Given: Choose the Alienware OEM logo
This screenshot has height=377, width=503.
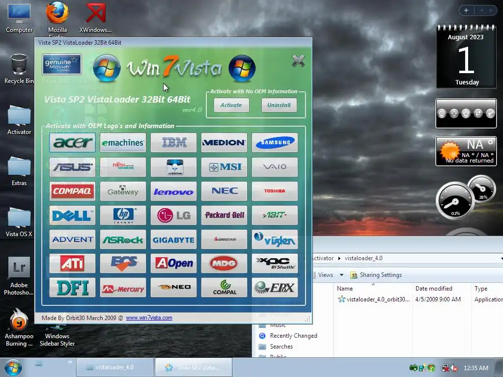Looking at the screenshot, I should pos(173,167).
